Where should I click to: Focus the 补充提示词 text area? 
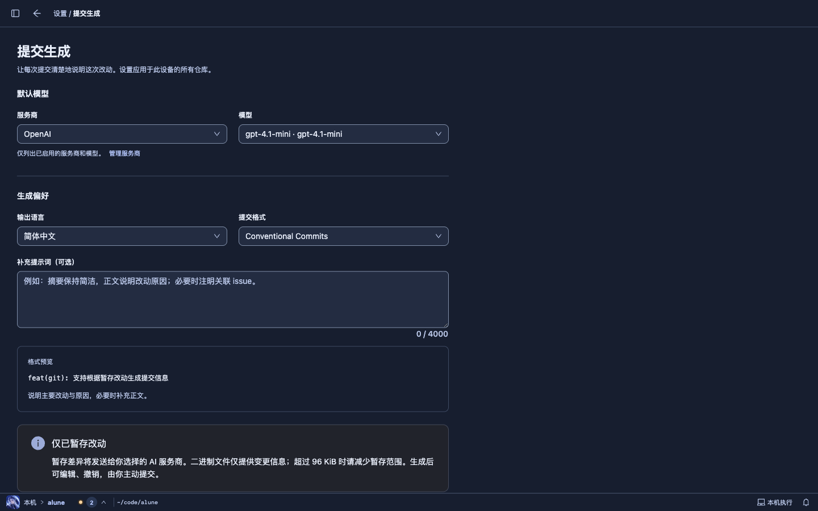[233, 299]
